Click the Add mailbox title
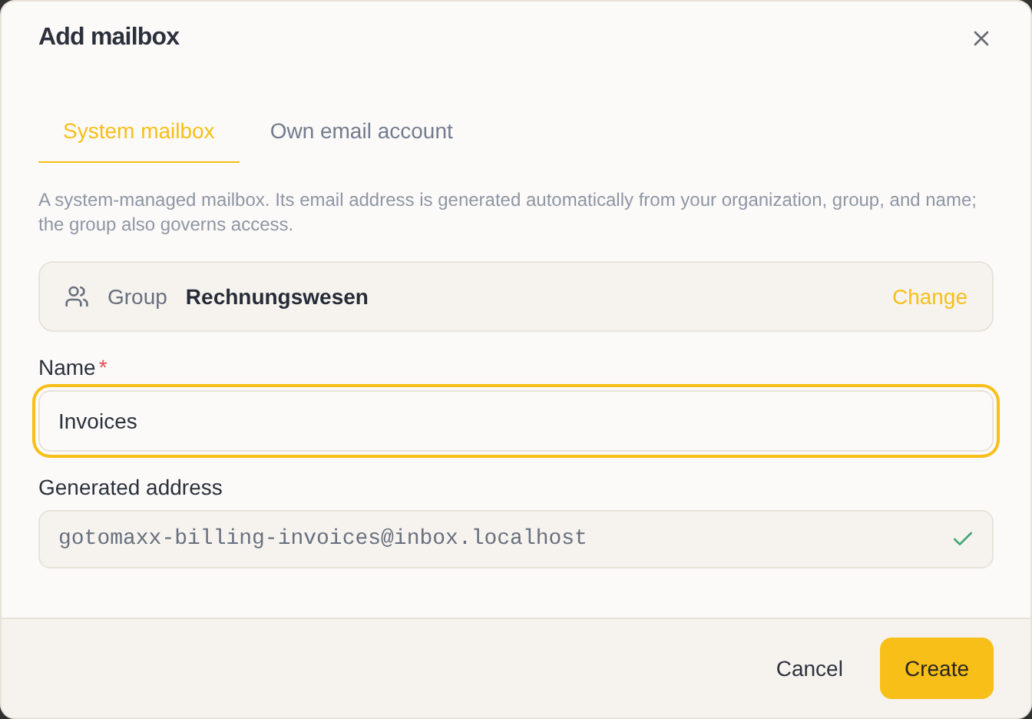The height and width of the screenshot is (719, 1032). tap(109, 37)
